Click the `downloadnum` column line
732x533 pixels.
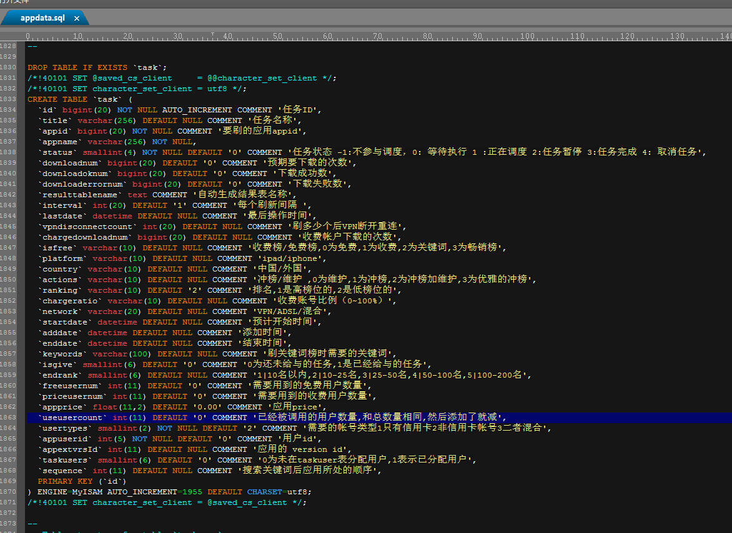click(197, 163)
